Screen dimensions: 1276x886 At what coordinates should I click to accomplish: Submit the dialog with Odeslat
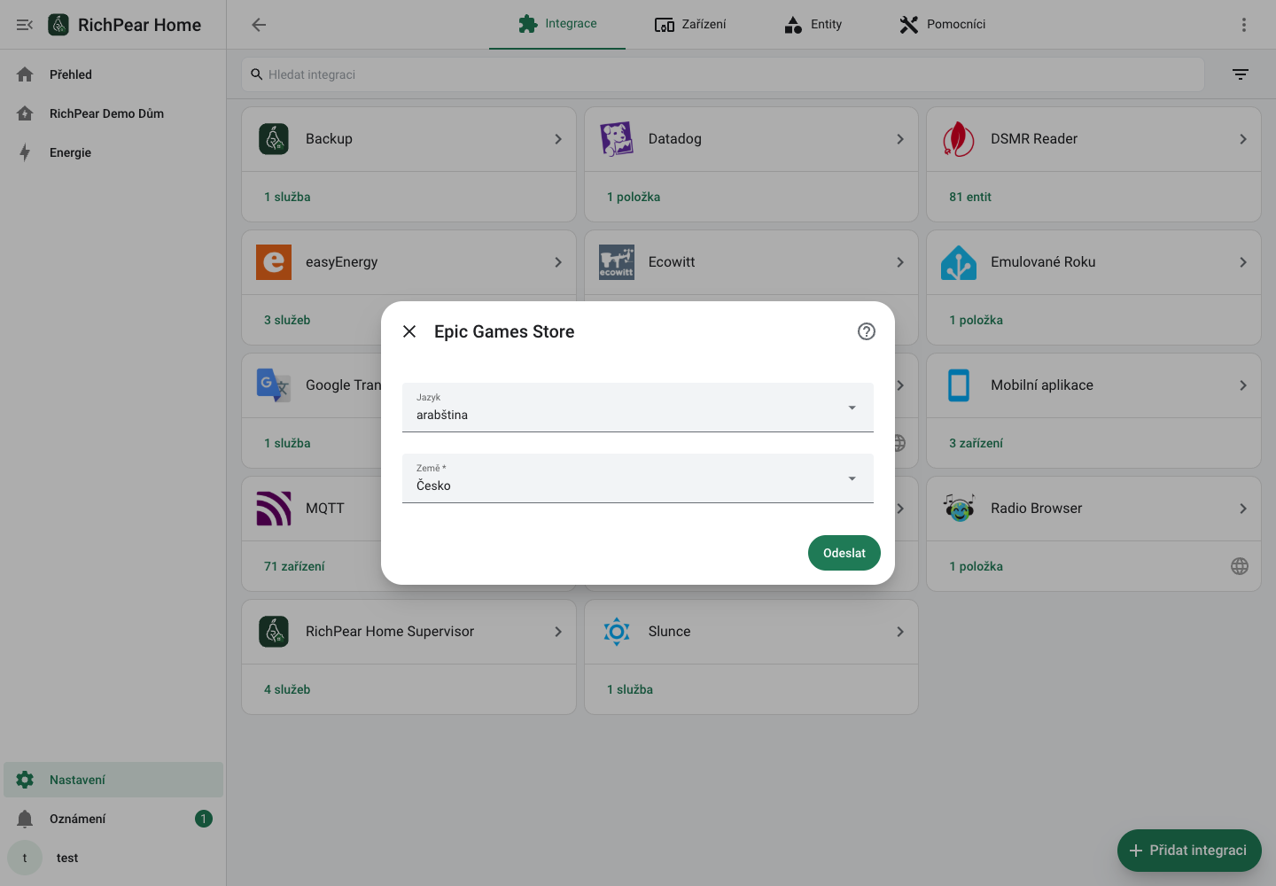[x=844, y=553]
